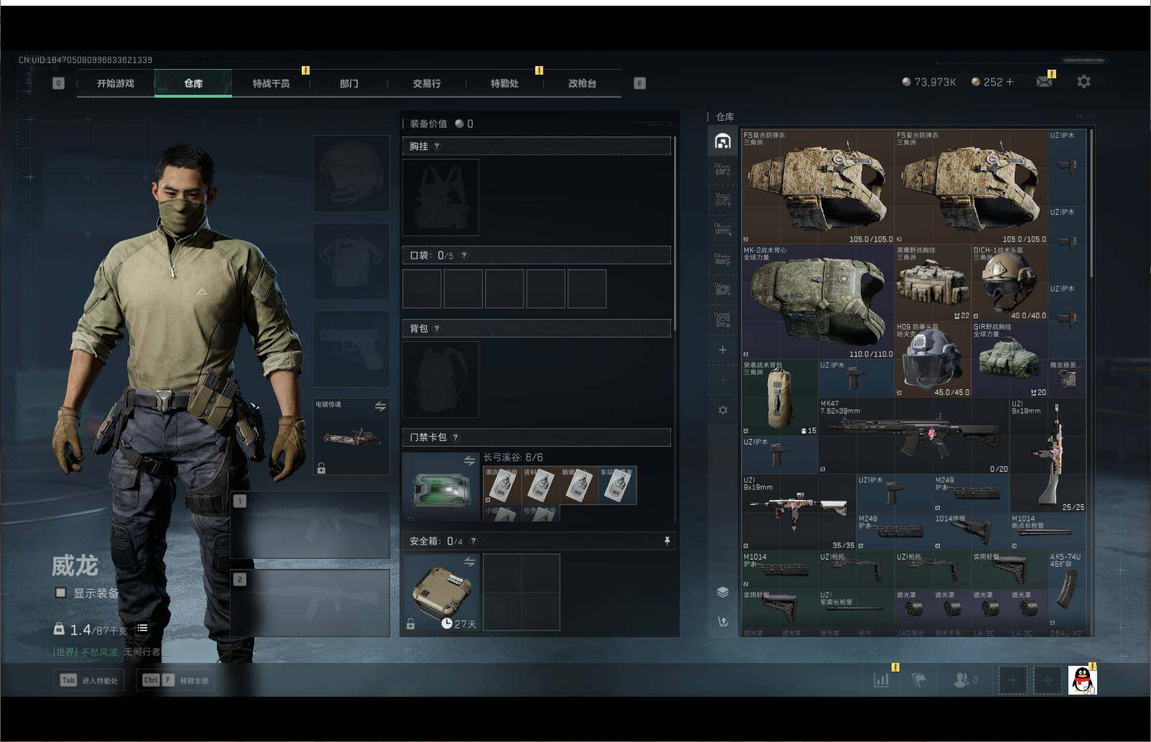This screenshot has width=1151, height=742.
Task: Click the 73,973K currency balance
Action: (929, 83)
